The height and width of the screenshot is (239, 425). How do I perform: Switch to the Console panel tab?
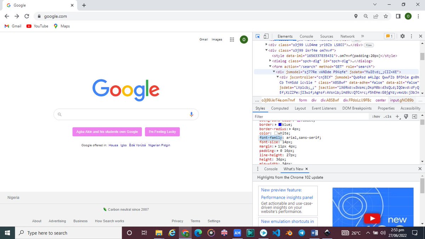click(x=306, y=36)
